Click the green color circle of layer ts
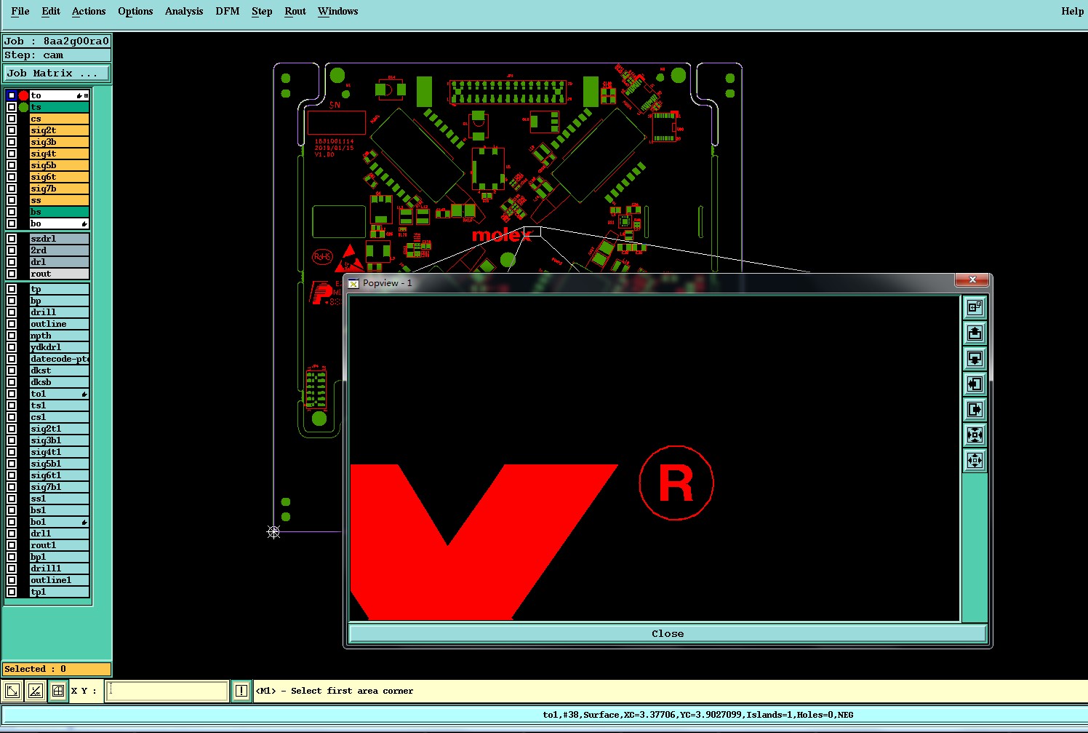Viewport: 1088px width, 733px height. (23, 107)
